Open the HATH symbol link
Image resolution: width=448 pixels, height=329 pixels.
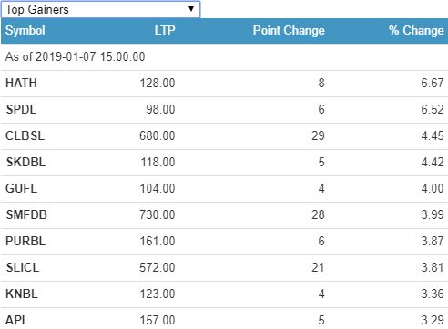click(x=21, y=83)
